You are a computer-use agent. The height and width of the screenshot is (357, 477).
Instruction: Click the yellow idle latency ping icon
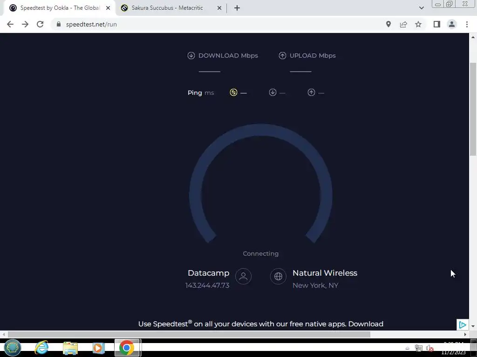[x=233, y=93]
